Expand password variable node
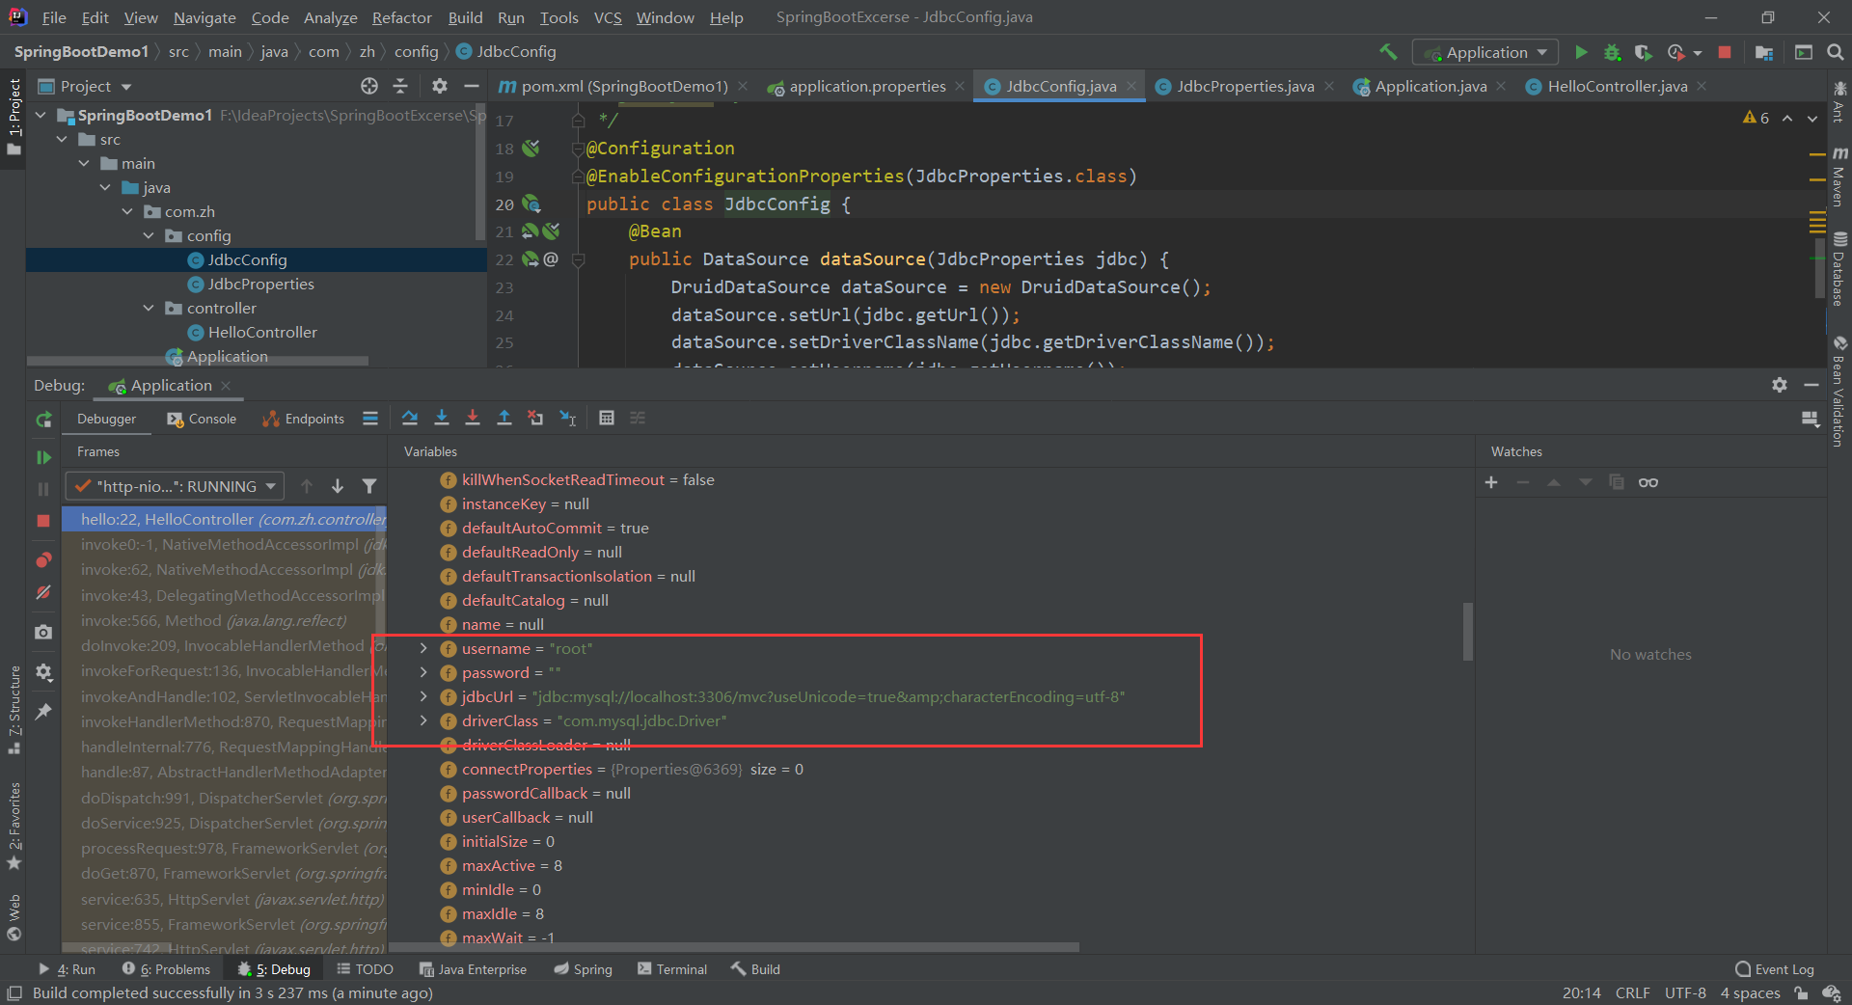 [423, 672]
